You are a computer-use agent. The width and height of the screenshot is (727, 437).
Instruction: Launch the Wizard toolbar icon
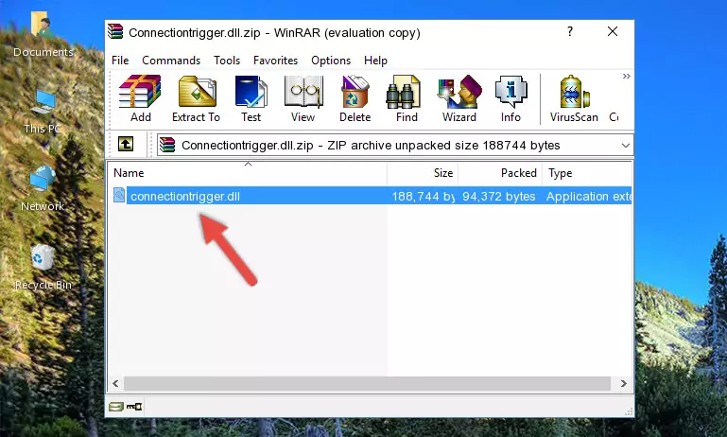[459, 98]
